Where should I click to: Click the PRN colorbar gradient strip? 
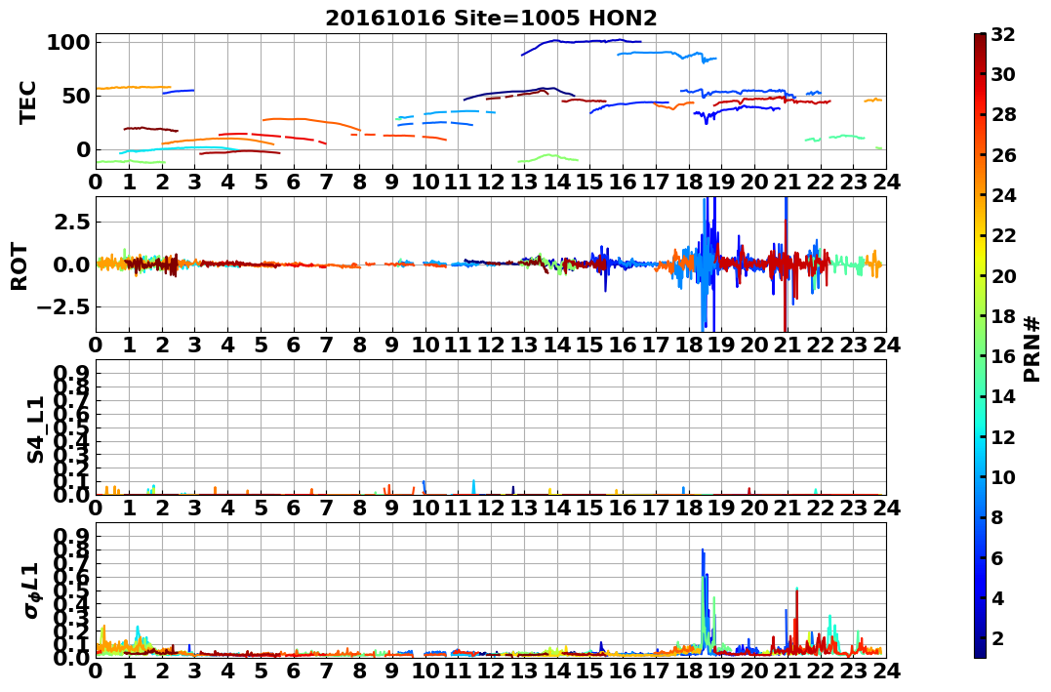coord(980,346)
